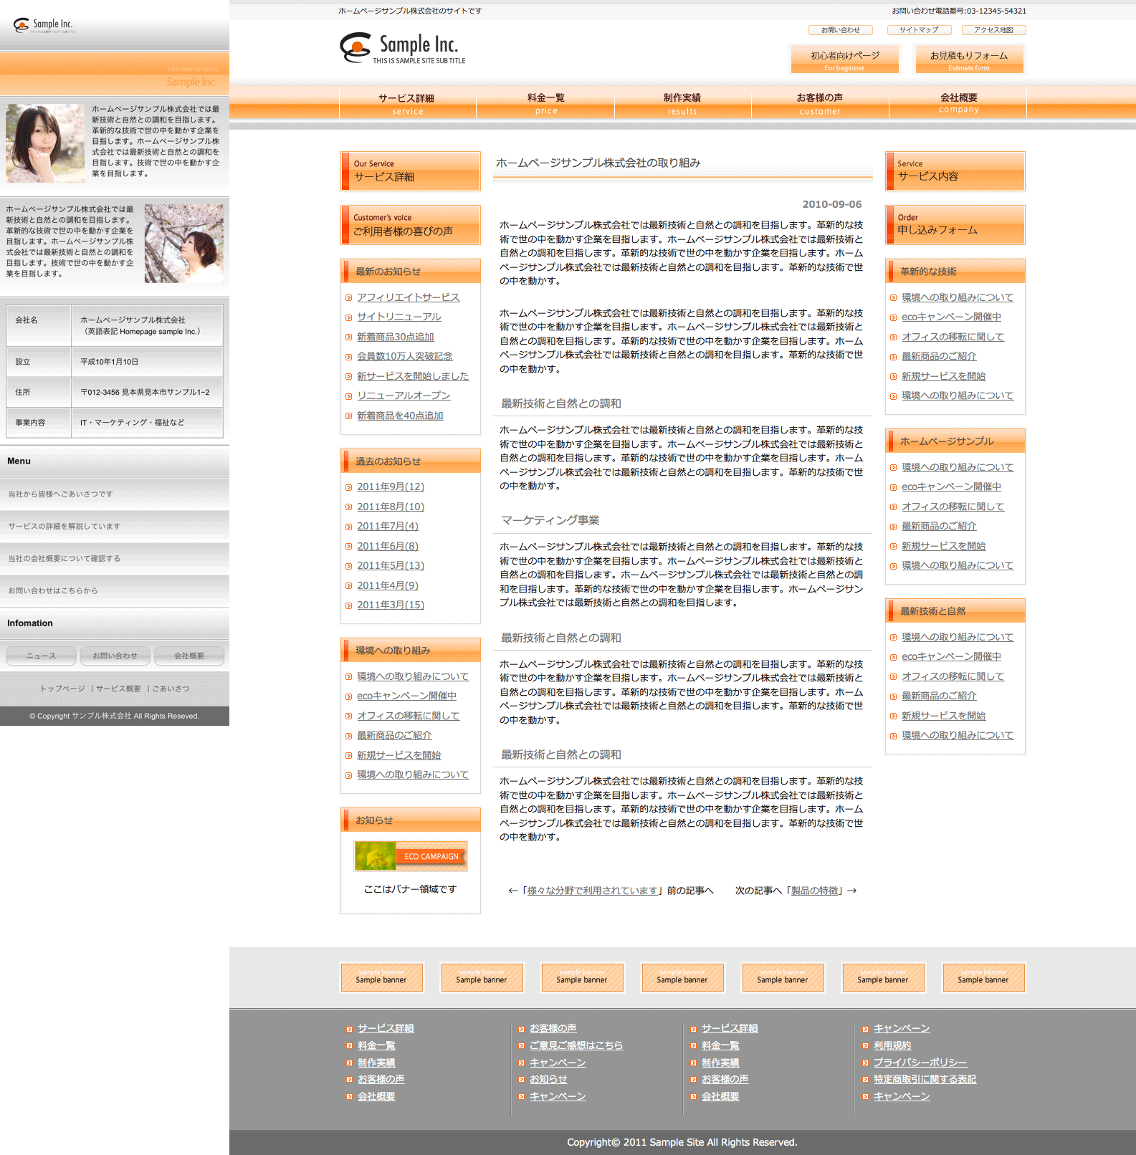1136x1155 pixels.
Task: Open the サービス詳細 navigation tab
Action: tap(407, 103)
